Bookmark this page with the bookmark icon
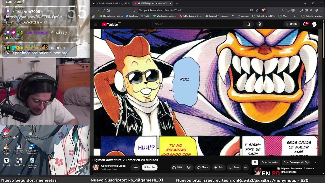The width and height of the screenshot is (325, 183). point(134,10)
